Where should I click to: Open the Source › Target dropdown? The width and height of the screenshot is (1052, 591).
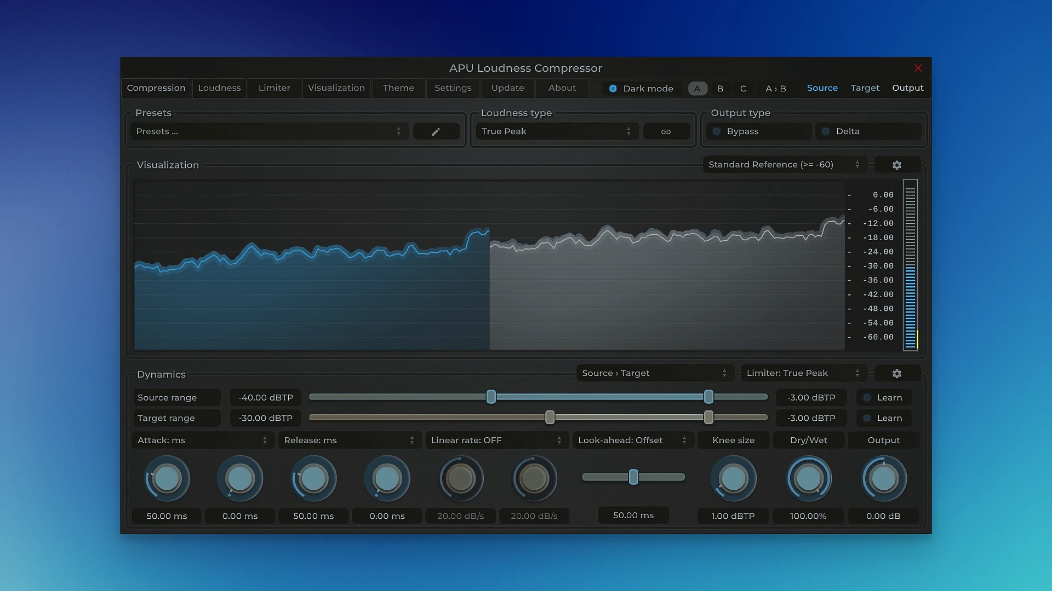click(654, 373)
